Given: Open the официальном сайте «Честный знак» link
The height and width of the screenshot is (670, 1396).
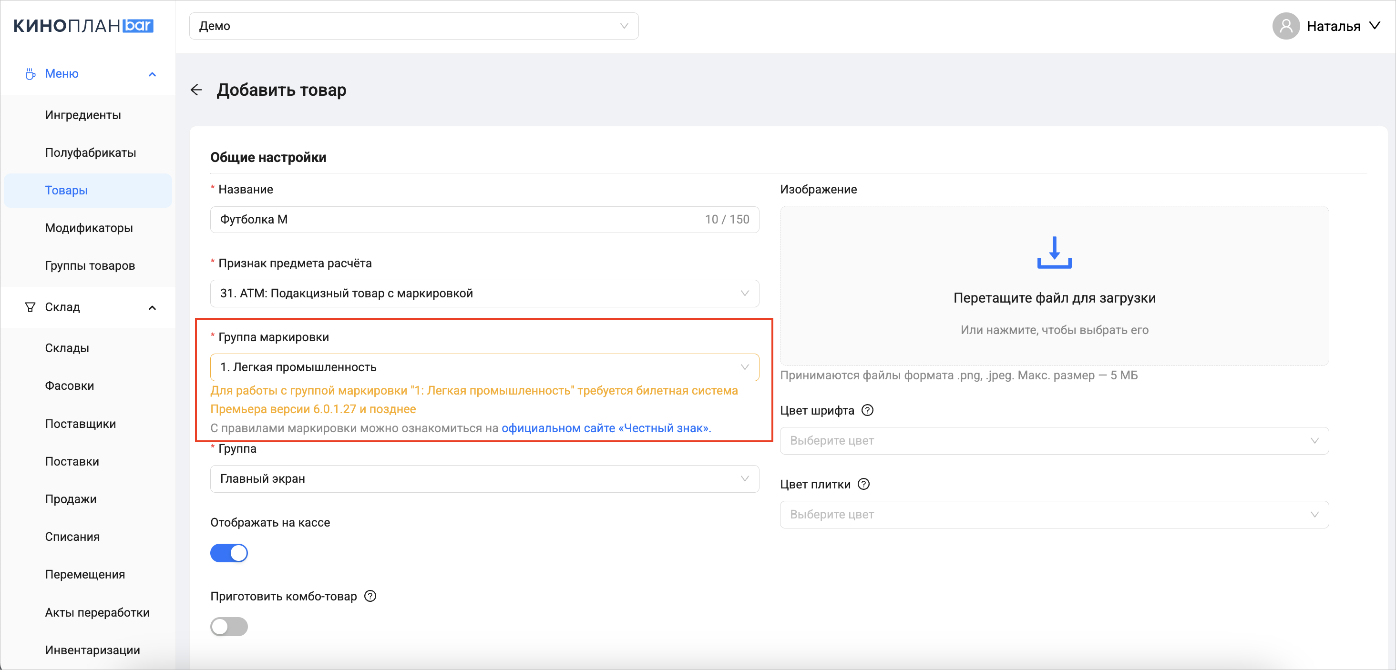Looking at the screenshot, I should pos(606,428).
